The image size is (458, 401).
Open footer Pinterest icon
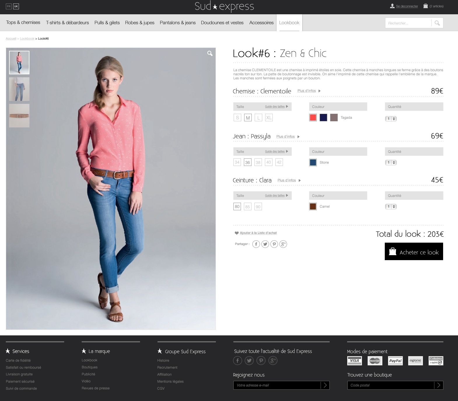pos(261,361)
